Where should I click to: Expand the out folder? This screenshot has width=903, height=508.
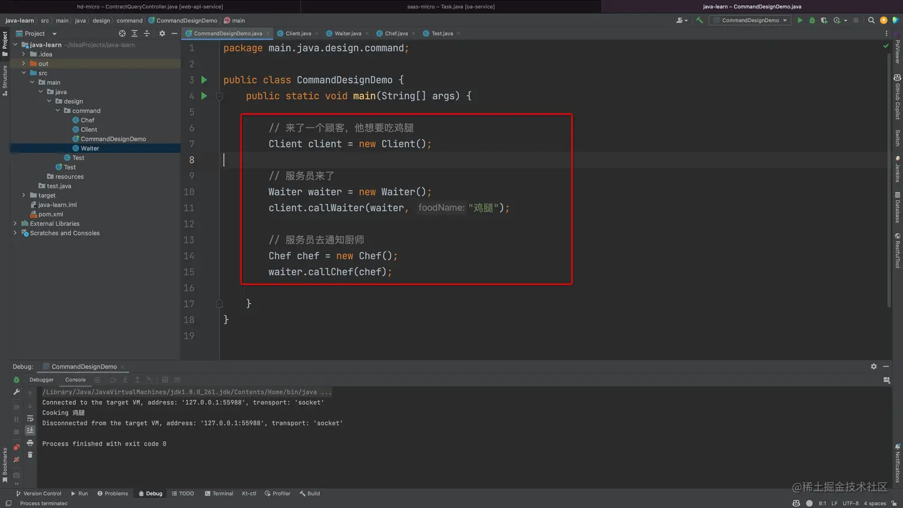pos(24,64)
